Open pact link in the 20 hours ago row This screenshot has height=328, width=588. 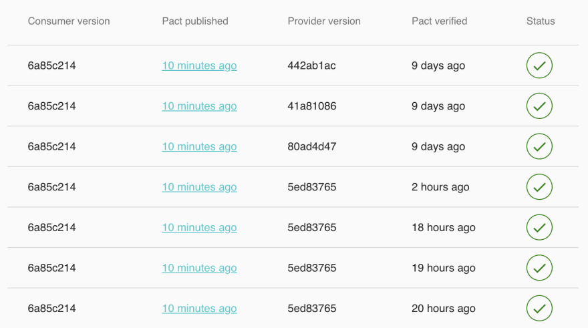pos(199,309)
